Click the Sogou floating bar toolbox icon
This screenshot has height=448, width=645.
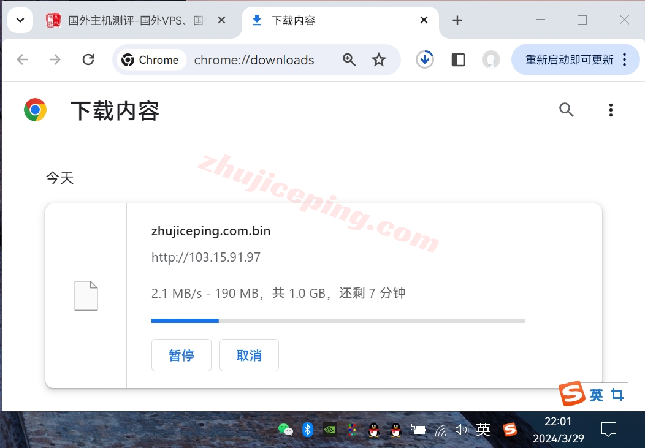[x=617, y=395]
